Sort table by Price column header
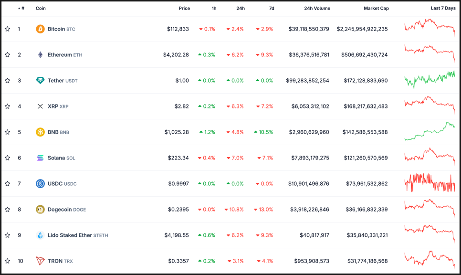This screenshot has height=275, width=461. click(184, 8)
